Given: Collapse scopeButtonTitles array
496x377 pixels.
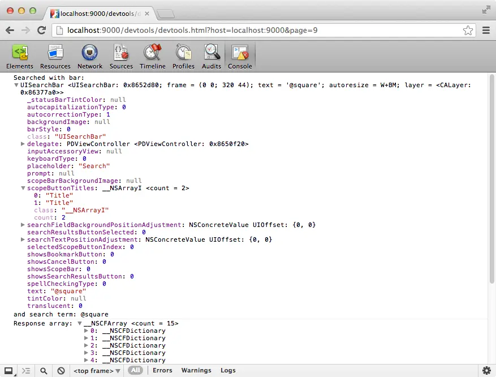Looking at the screenshot, I should pyautogui.click(x=23, y=188).
